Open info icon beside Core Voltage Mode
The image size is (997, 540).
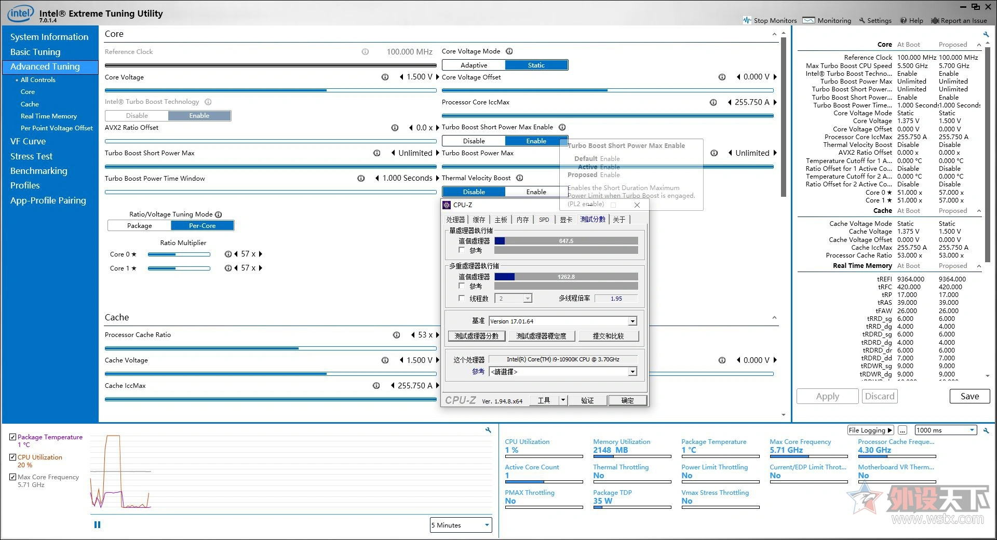coord(509,51)
